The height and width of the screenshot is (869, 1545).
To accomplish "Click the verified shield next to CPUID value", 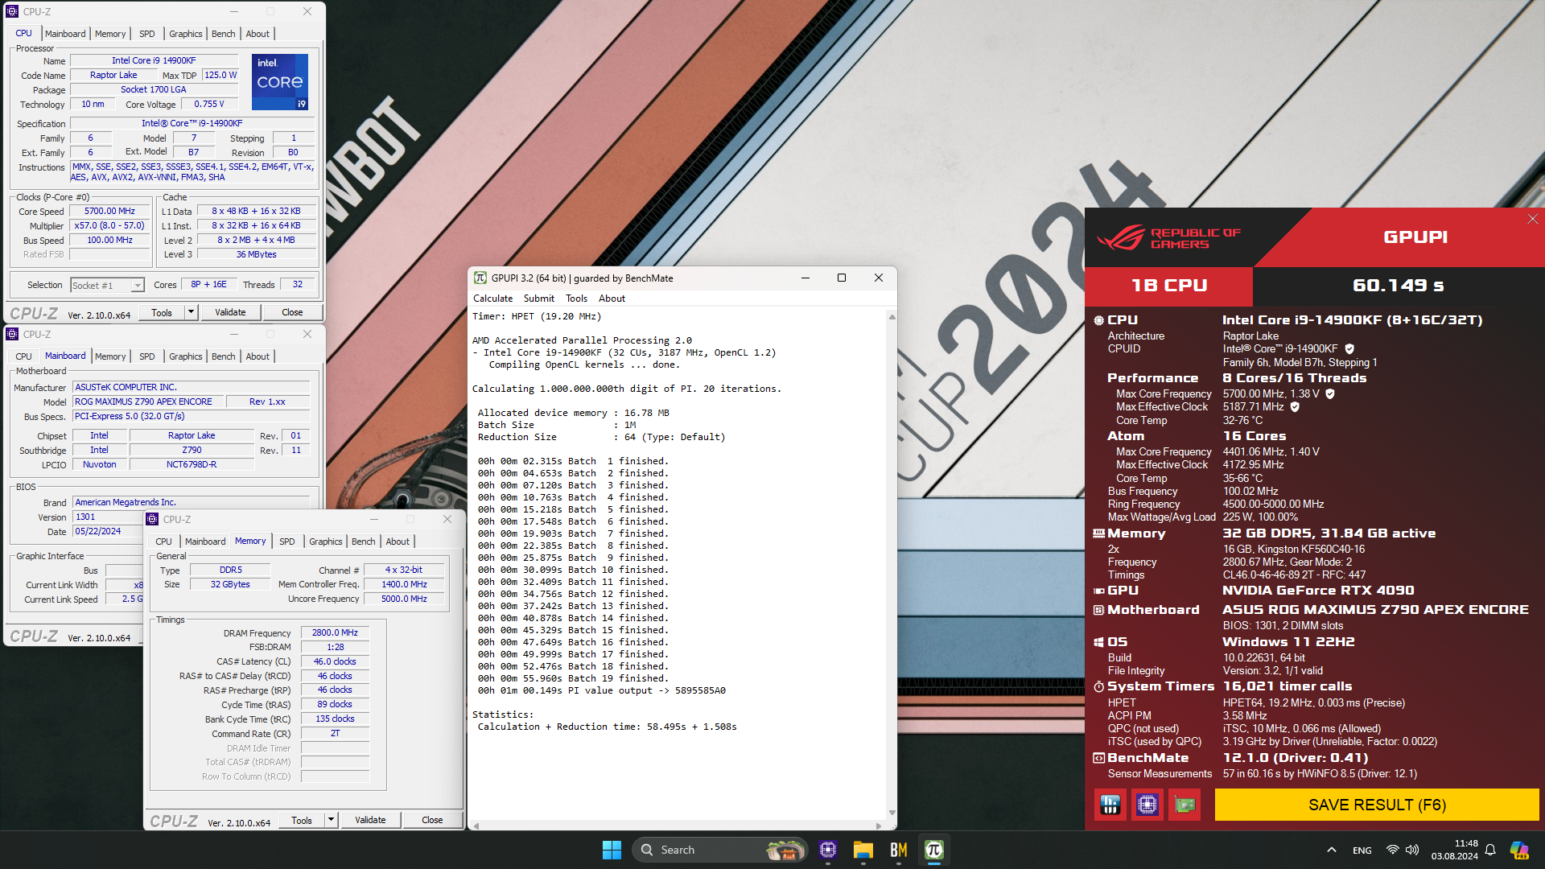I will click(1349, 349).
